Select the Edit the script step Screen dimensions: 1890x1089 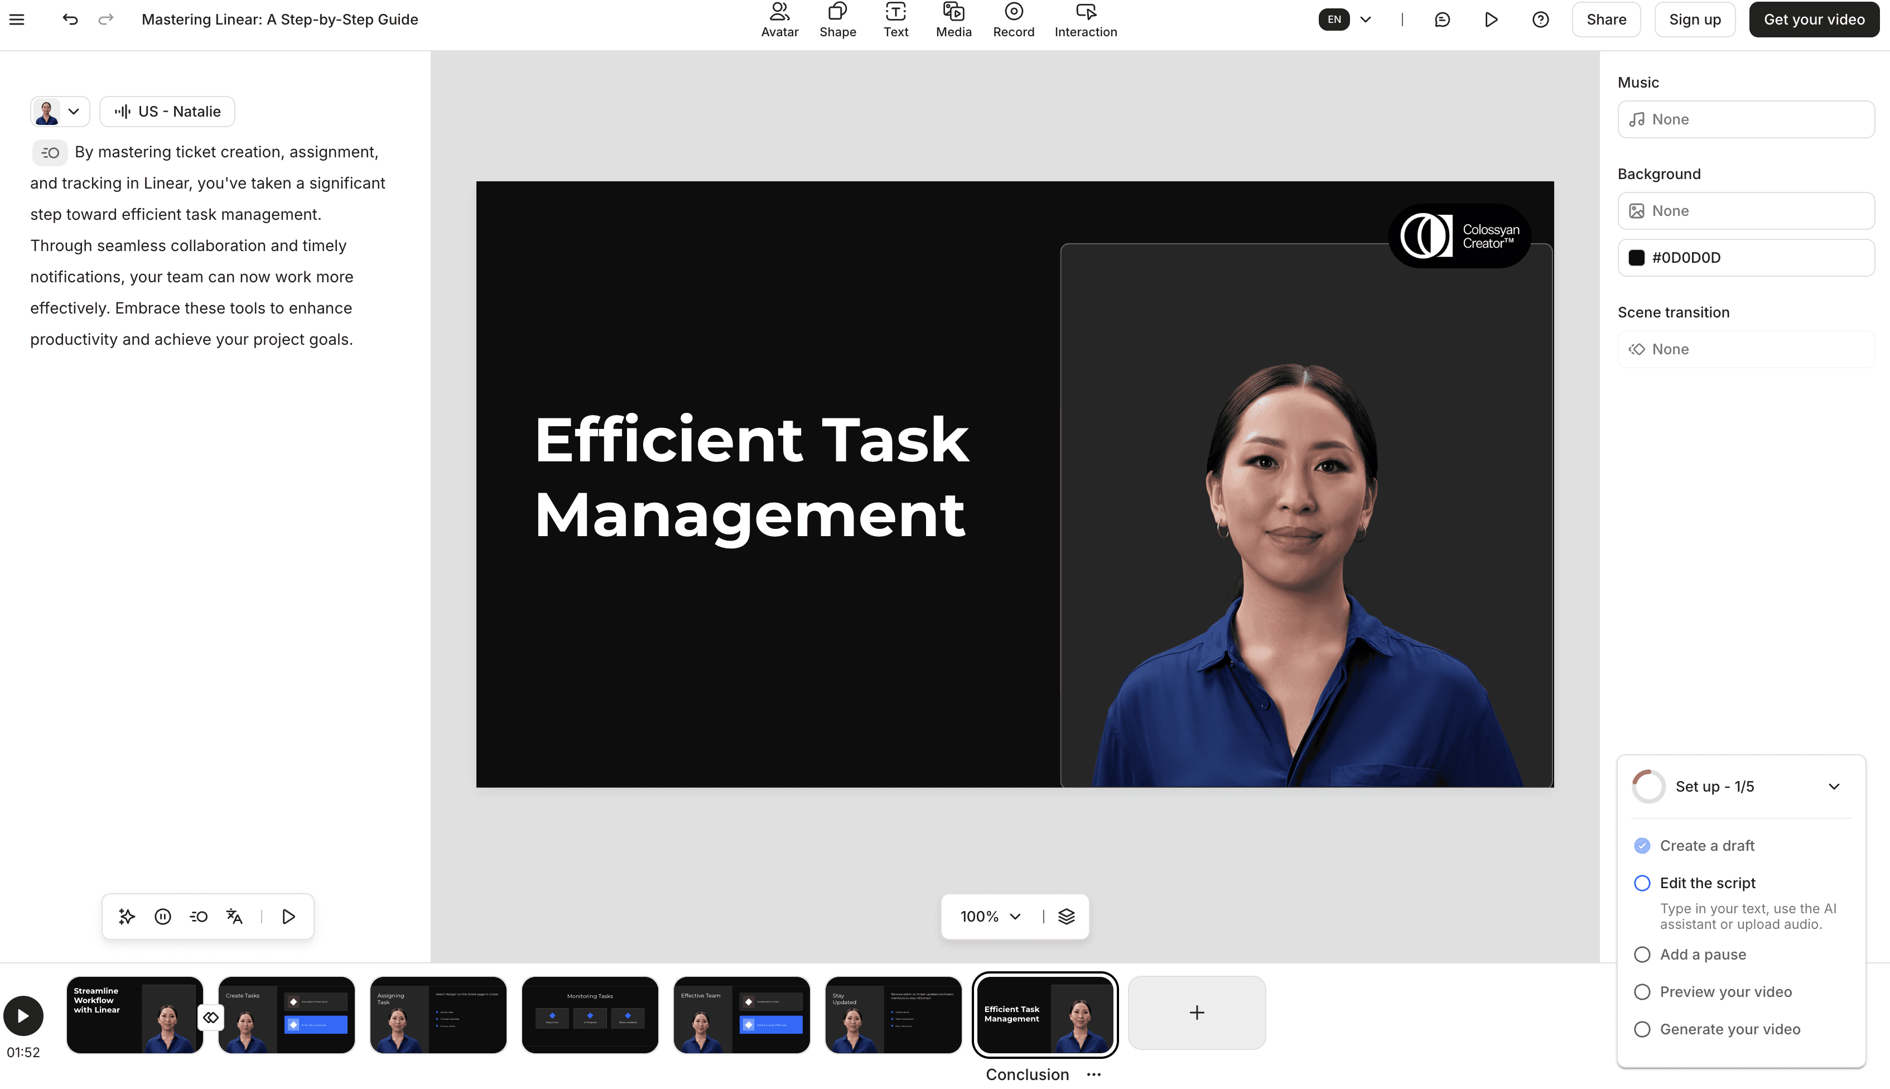pyautogui.click(x=1708, y=883)
